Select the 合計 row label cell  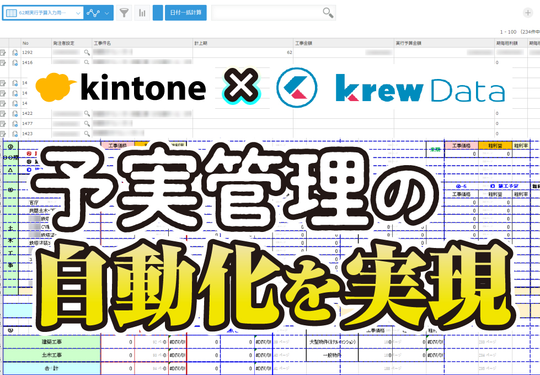point(52,368)
